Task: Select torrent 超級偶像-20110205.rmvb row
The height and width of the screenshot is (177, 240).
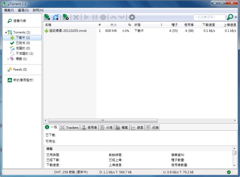Action: coord(140,31)
